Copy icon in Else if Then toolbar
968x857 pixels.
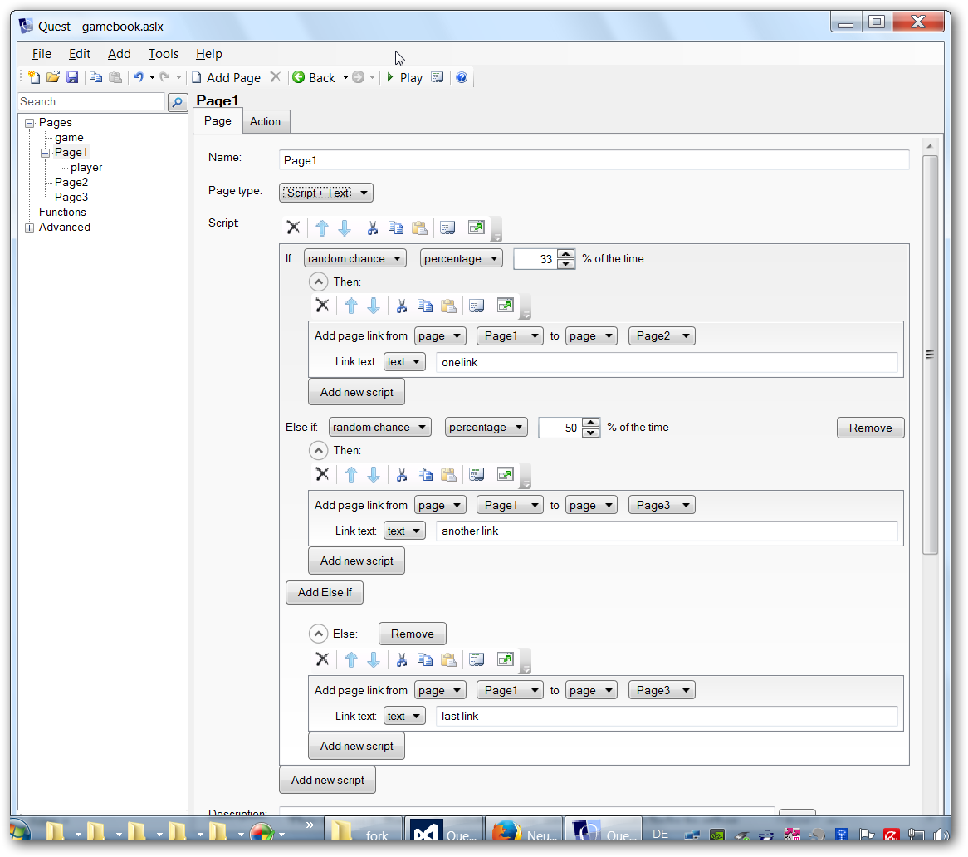(425, 474)
